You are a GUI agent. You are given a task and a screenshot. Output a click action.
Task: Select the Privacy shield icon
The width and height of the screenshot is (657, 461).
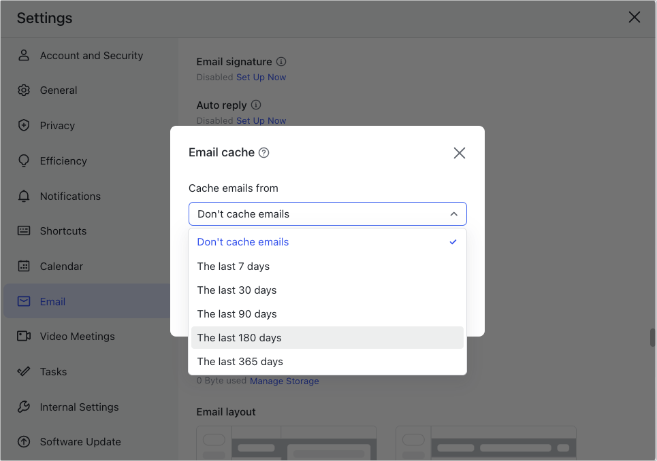[24, 125]
